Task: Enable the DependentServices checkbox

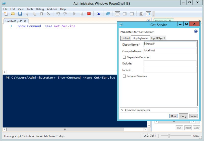Action: (124, 57)
